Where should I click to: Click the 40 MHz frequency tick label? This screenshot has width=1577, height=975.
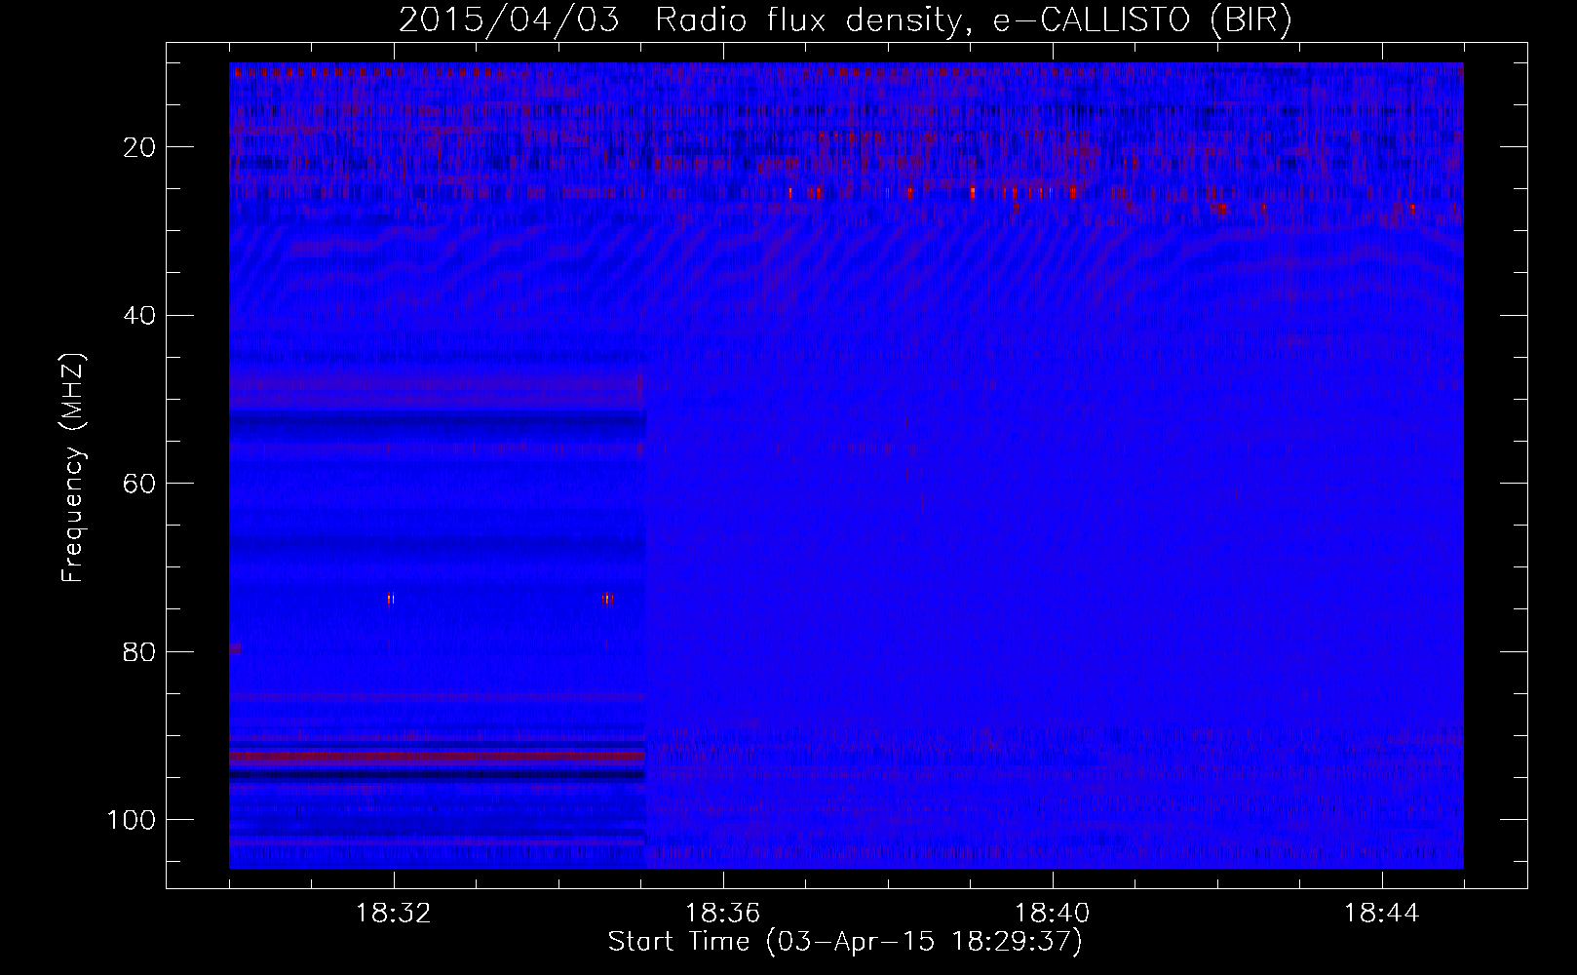coord(139,316)
